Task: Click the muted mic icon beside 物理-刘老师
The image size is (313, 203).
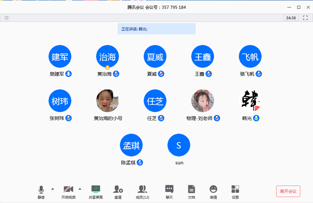Action: [217, 118]
